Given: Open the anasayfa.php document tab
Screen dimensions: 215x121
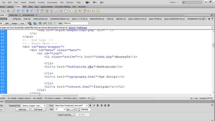Looking at the screenshot, I should click(x=28, y=15).
